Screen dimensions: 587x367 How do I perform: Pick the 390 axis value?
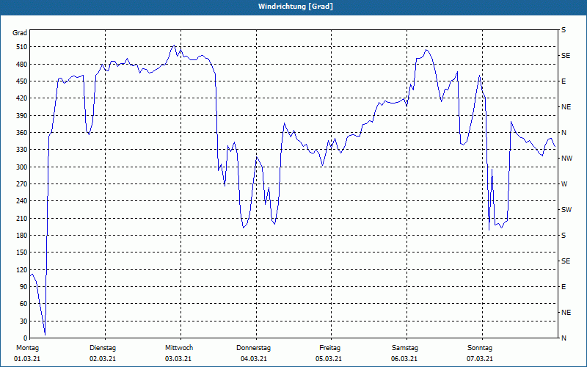point(21,116)
